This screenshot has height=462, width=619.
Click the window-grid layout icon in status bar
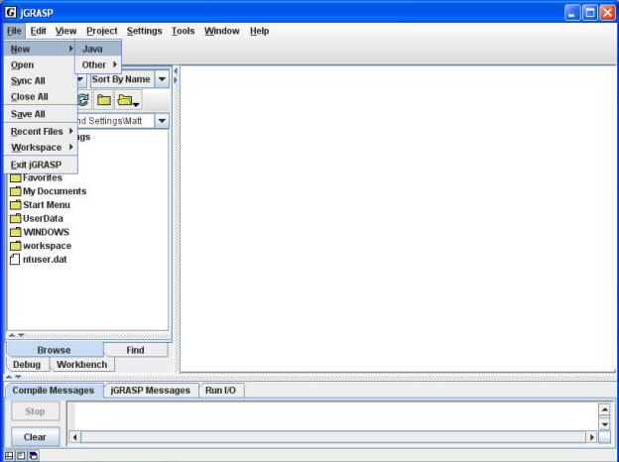pos(9,456)
